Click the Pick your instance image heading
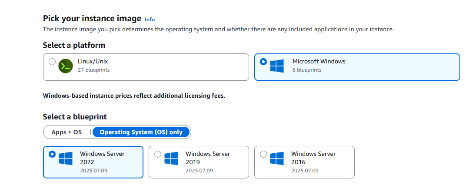Image resolution: width=469 pixels, height=188 pixels. tap(92, 19)
